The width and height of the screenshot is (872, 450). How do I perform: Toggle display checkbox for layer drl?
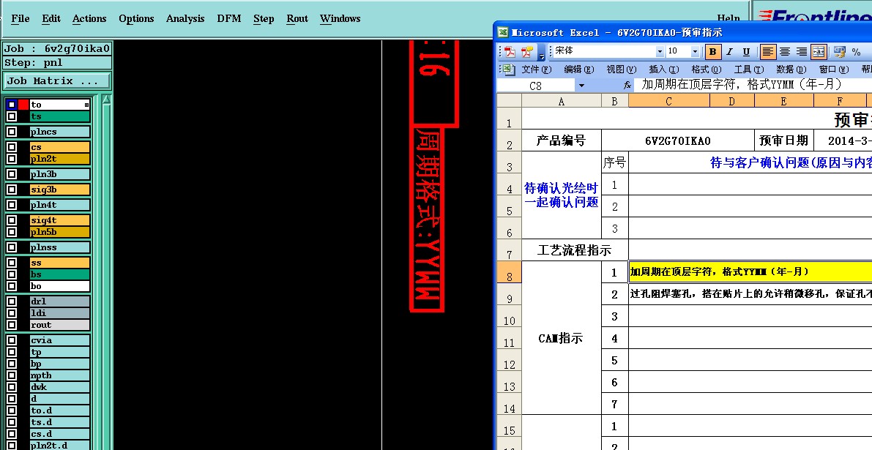(x=12, y=301)
